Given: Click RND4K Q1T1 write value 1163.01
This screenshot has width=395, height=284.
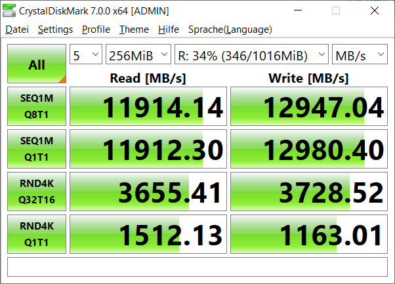Looking at the screenshot, I should 309,234.
